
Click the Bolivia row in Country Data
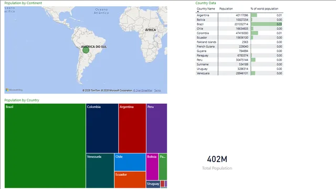239,20
